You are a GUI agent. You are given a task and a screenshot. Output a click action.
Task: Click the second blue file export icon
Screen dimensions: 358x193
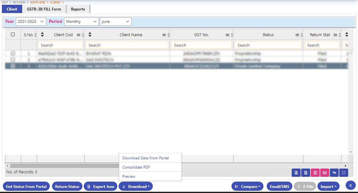[305, 173]
